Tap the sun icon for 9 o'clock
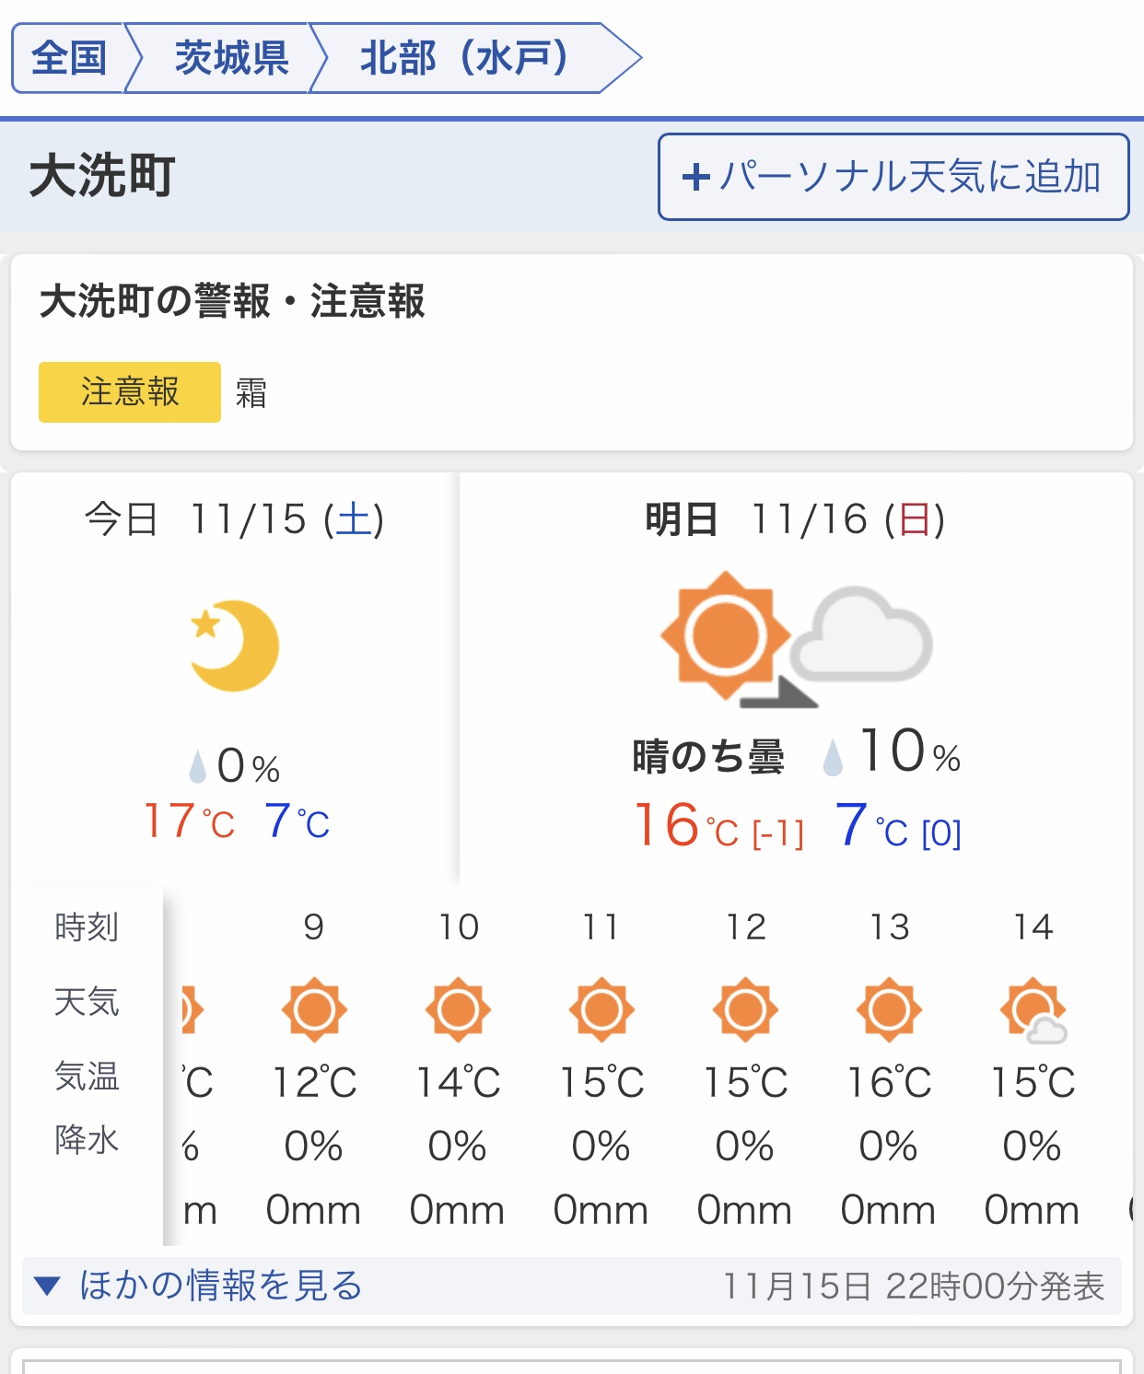The image size is (1144, 1374). coord(314,1009)
